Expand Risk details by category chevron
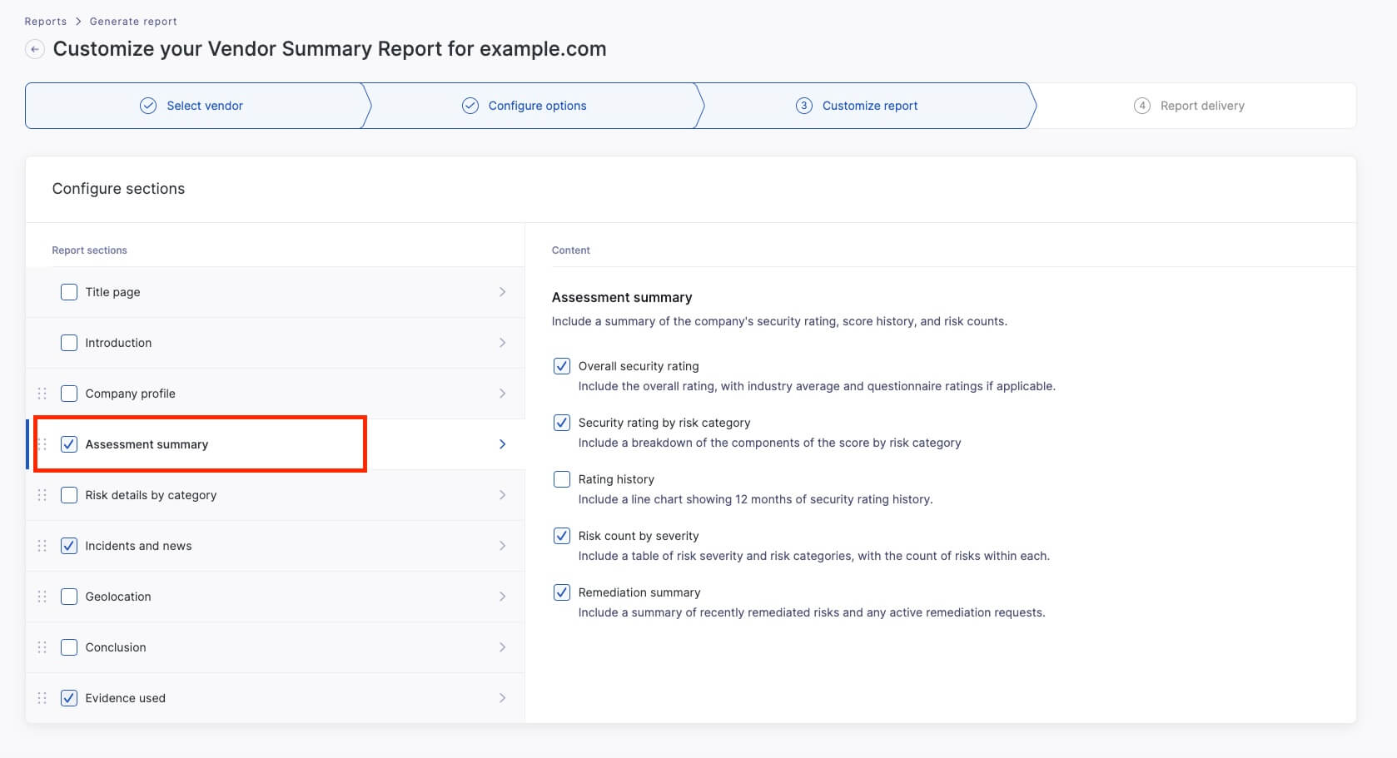 point(502,495)
